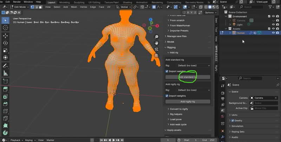Toggle the Gravity checkbox

233,121
